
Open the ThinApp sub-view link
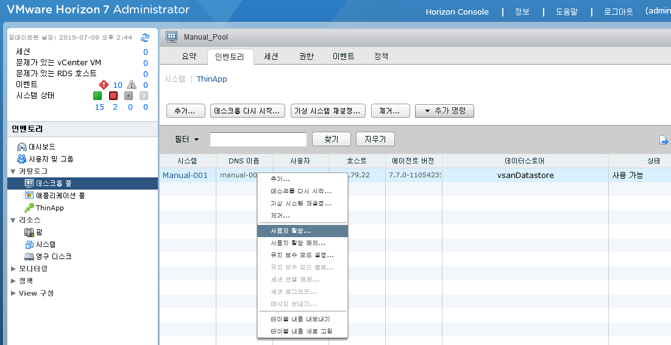212,79
